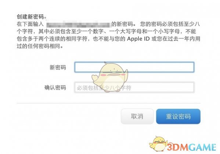The image size is (220, 154).
Task: Click the 包含多于两个连续的相同字符 instruction line
Action: [108, 39]
